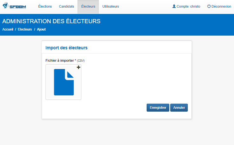
Task: Add a file with the plus icon
Action: pyautogui.click(x=78, y=67)
